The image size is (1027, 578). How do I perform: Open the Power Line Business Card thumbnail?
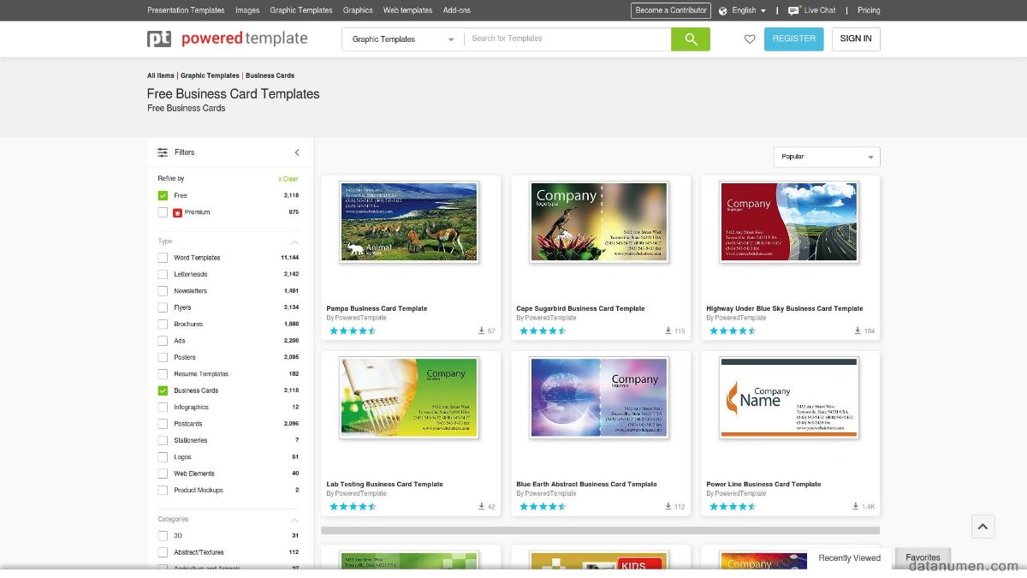789,397
